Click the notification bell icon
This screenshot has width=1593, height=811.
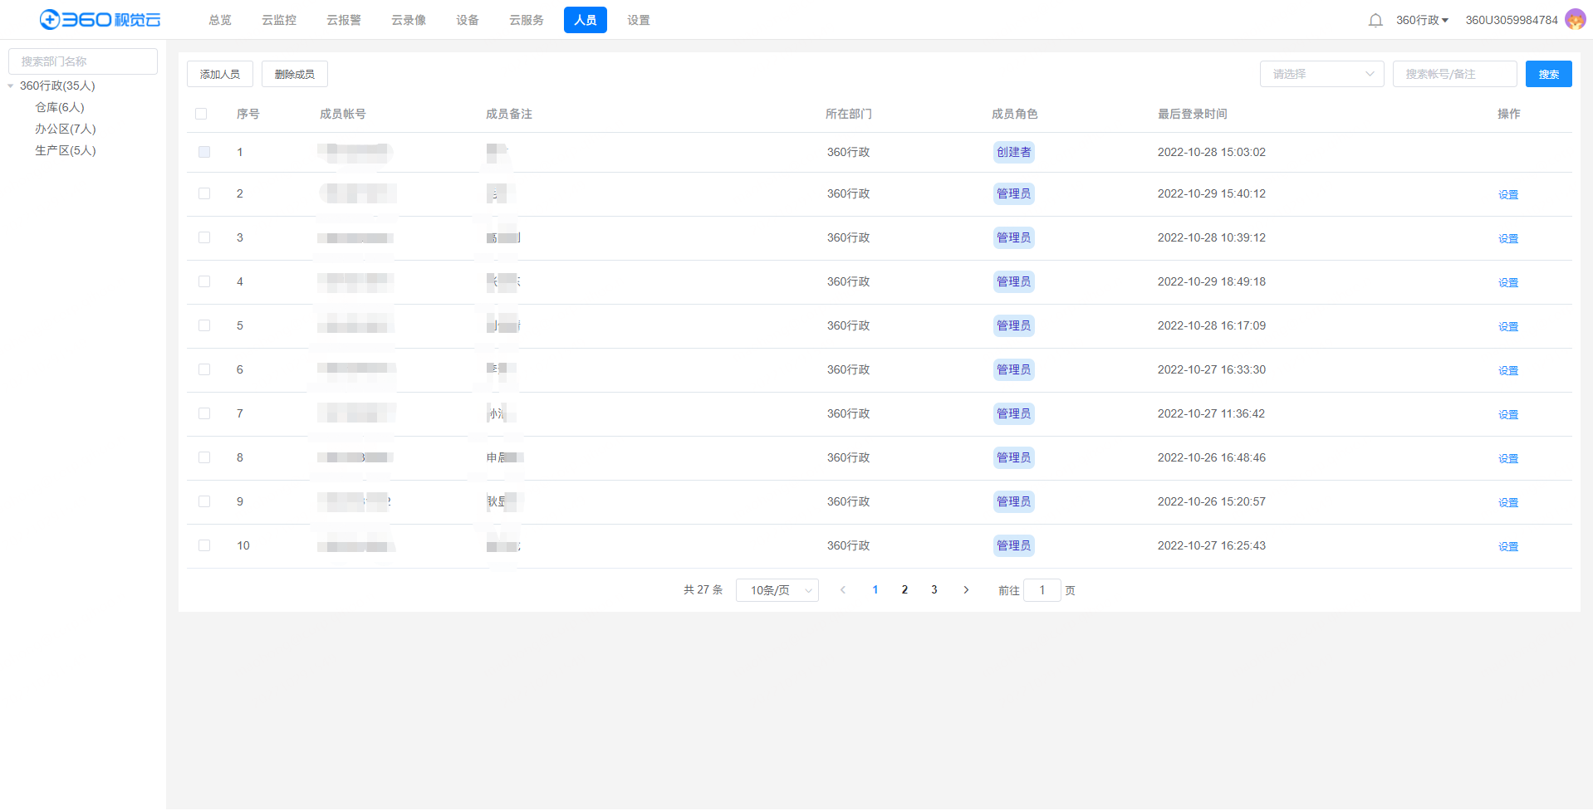(x=1375, y=21)
